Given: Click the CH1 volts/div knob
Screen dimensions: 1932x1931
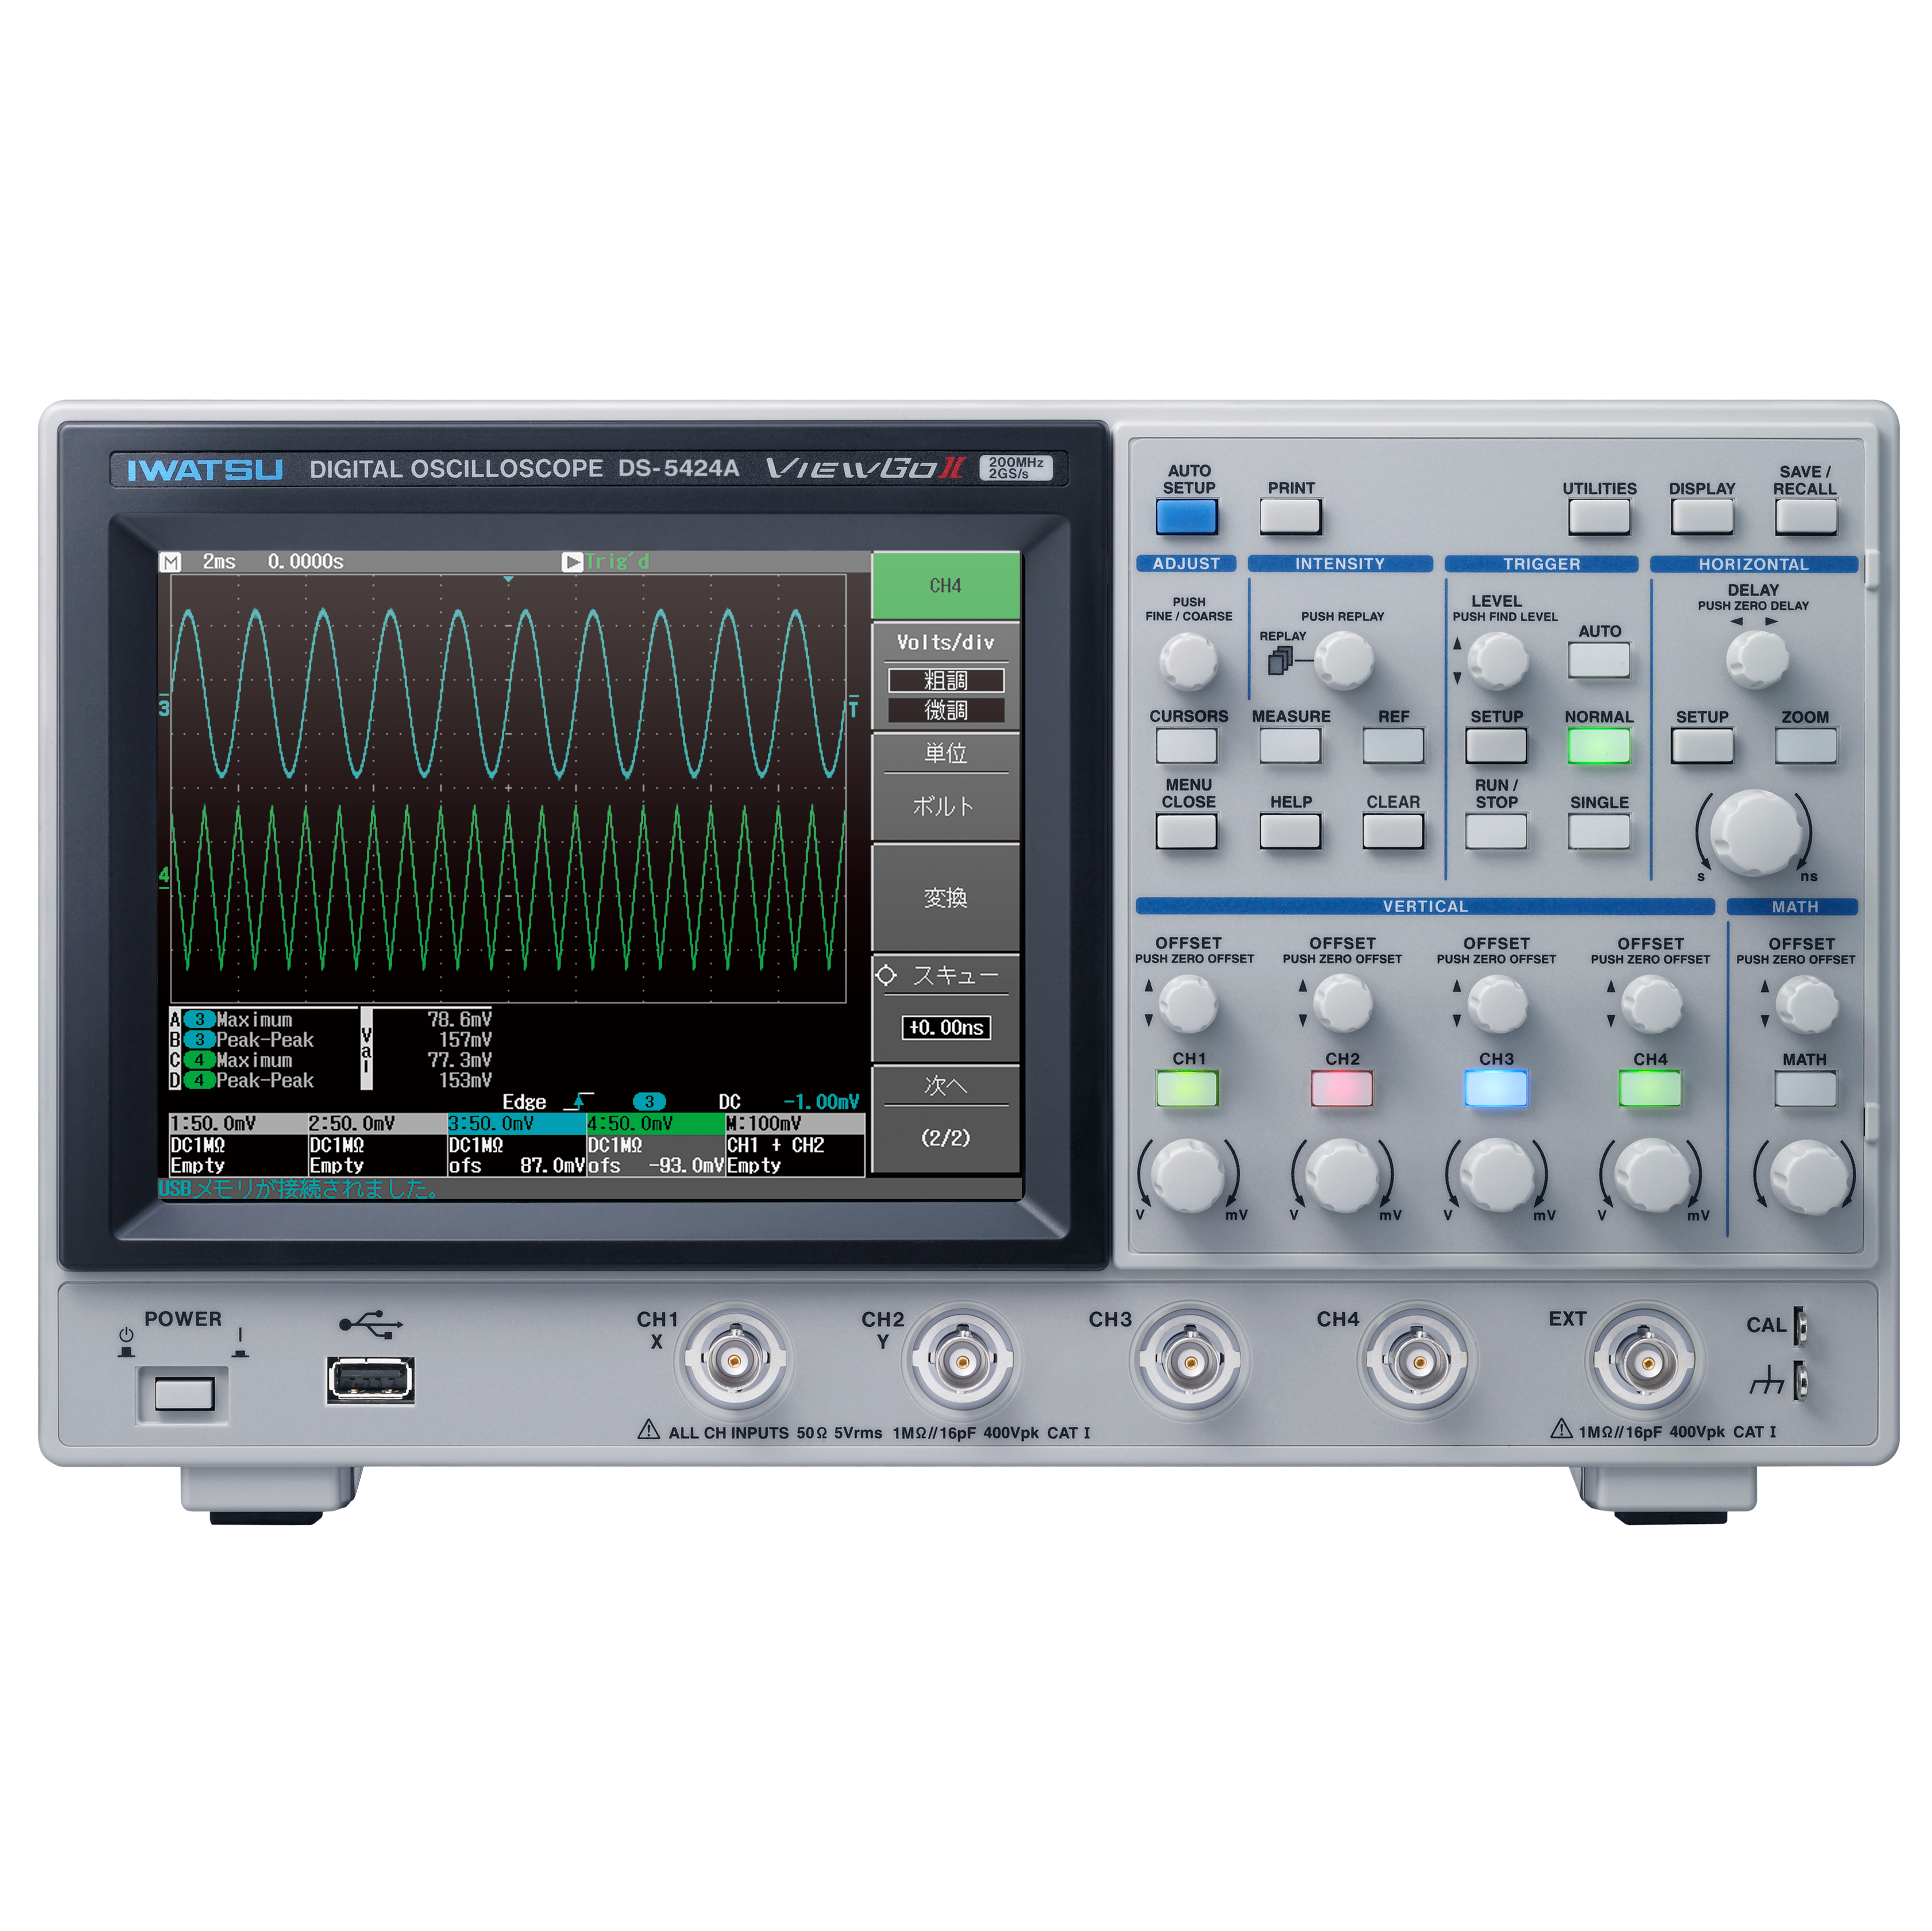Looking at the screenshot, I should click(x=1188, y=1175).
